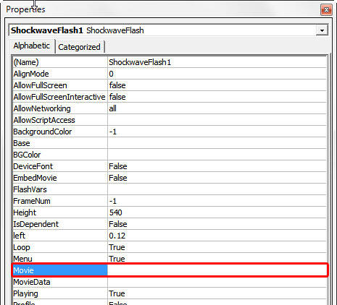Select the AllowScriptAccess property
This screenshot has height=305, width=337.
click(60, 120)
